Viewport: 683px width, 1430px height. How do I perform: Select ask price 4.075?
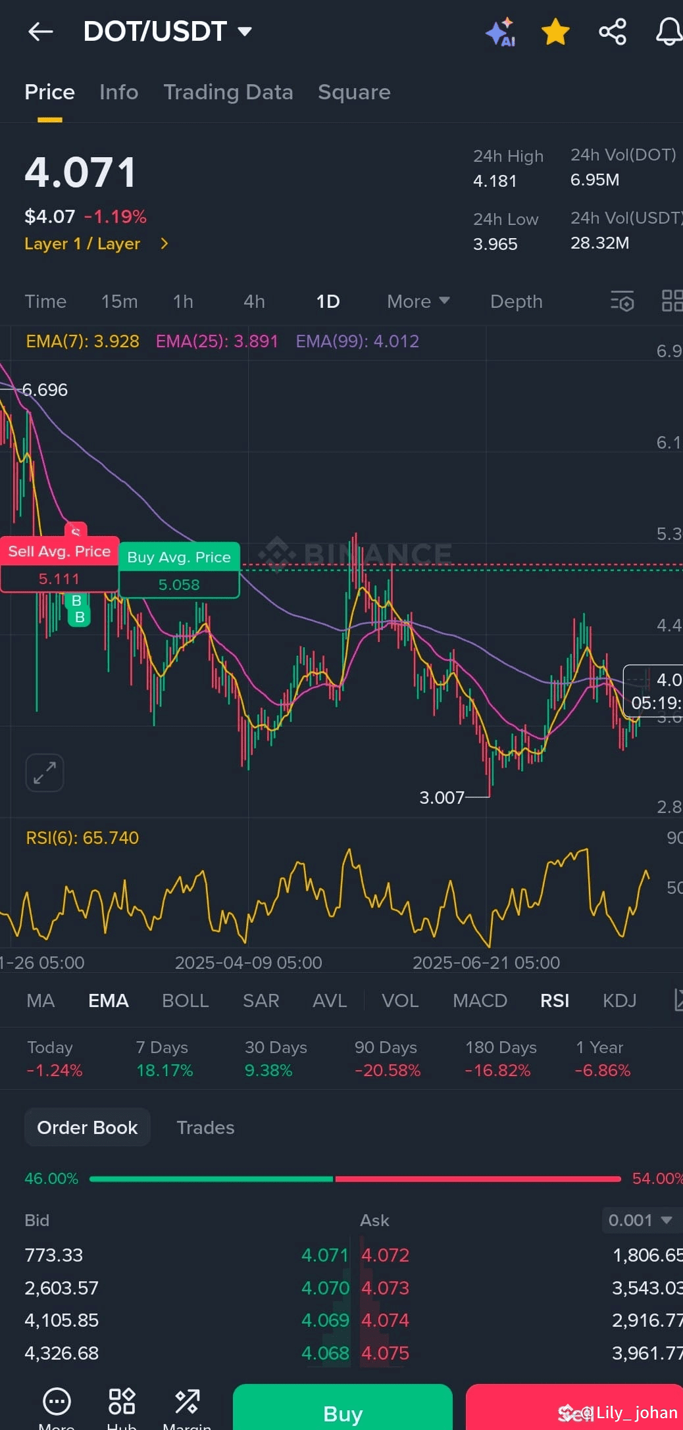pos(386,1353)
